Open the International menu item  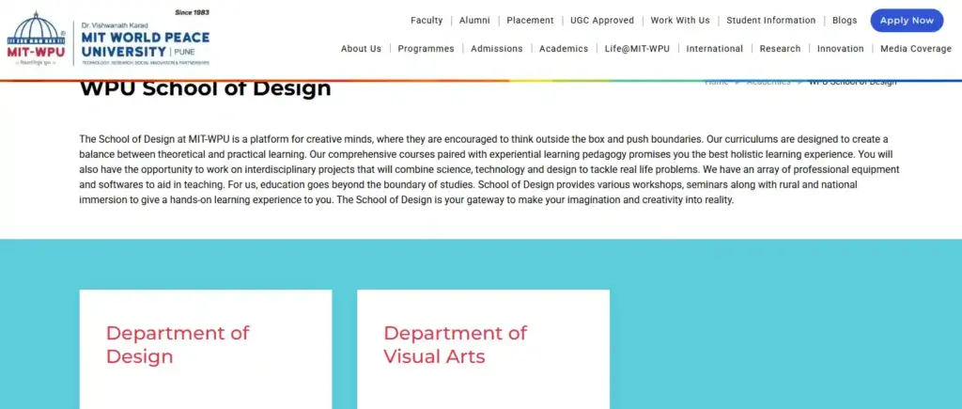tap(714, 49)
